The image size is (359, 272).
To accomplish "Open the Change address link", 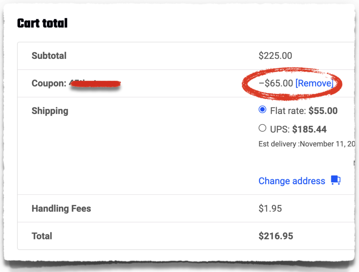I will (292, 181).
